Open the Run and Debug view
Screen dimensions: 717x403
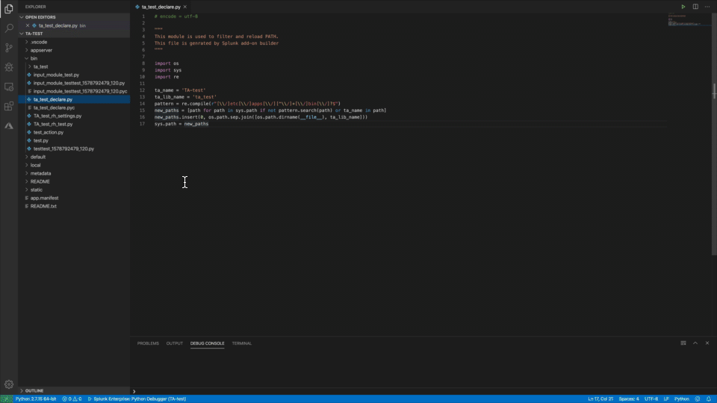9,67
